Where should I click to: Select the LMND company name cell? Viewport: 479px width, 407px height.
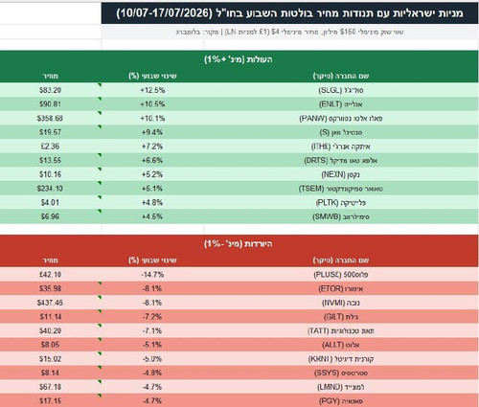[x=341, y=387]
